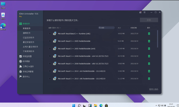Viewport: 179px width, 107px height.
Task: Click install date 2021/7/19
Action: (x=134, y=34)
